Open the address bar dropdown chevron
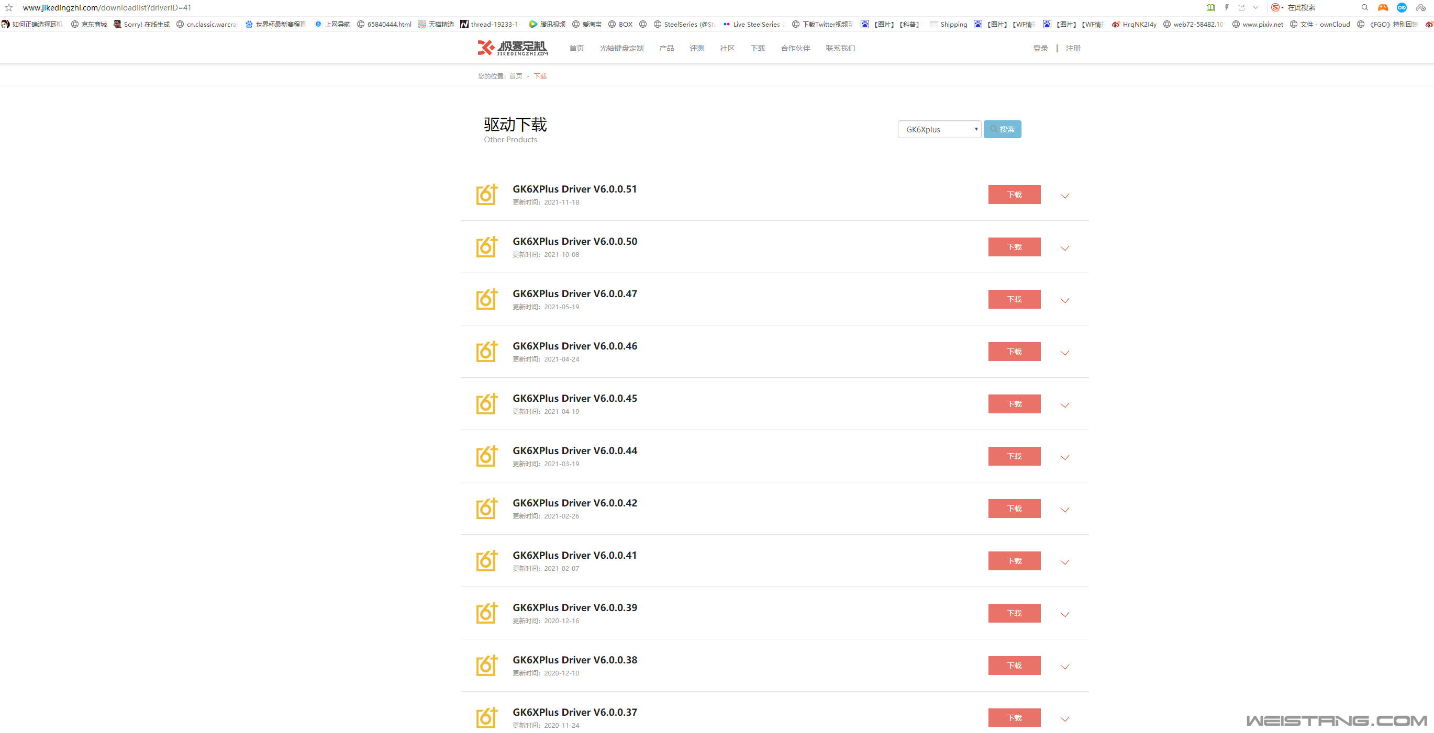This screenshot has height=733, width=1434. [1256, 8]
